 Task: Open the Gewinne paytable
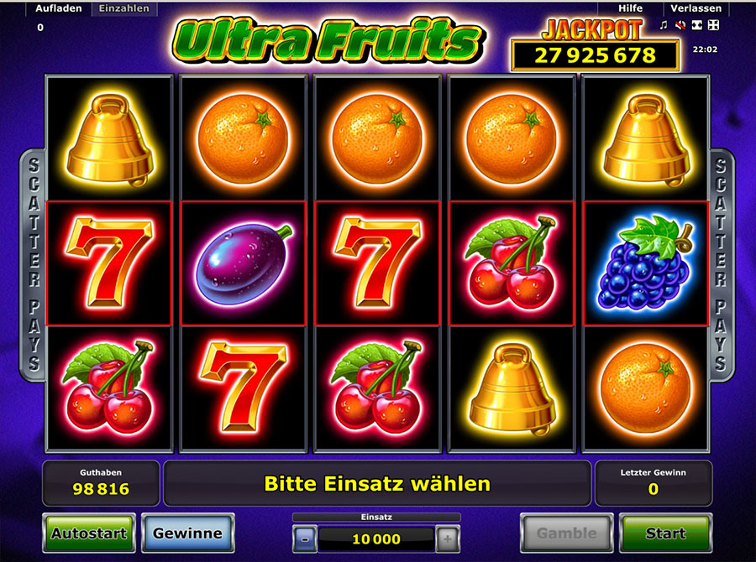(x=187, y=533)
